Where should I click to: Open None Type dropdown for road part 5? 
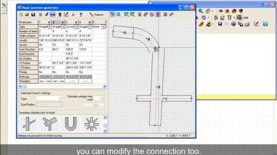click(x=103, y=27)
